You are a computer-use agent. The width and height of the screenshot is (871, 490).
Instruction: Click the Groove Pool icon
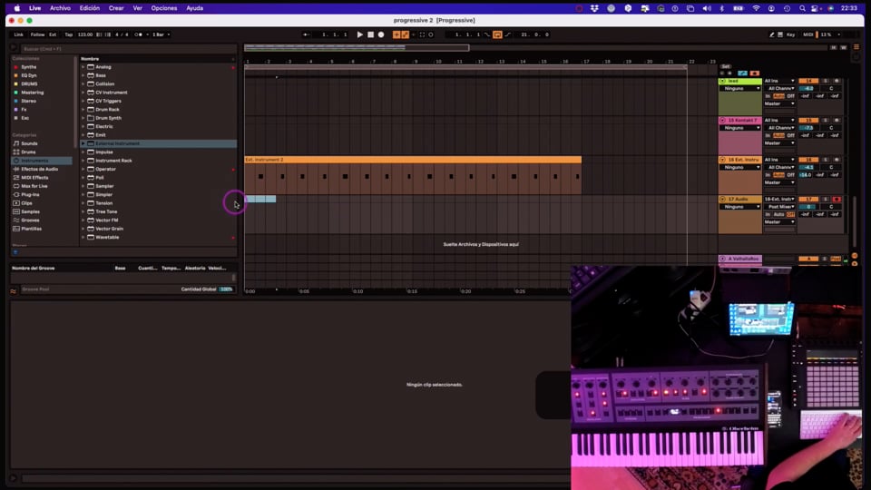pos(14,290)
